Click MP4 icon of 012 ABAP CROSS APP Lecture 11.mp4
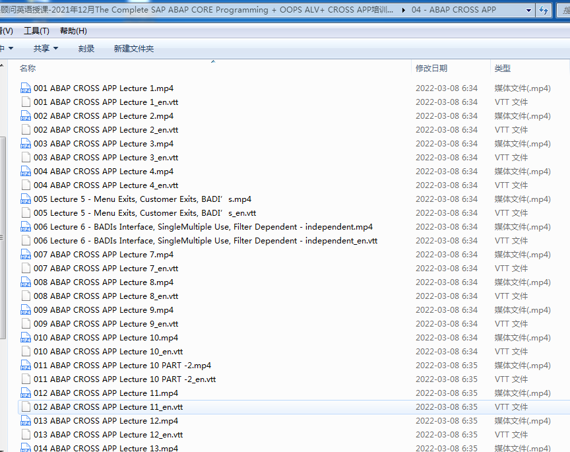Viewport: 570px width, 452px height. click(x=26, y=393)
